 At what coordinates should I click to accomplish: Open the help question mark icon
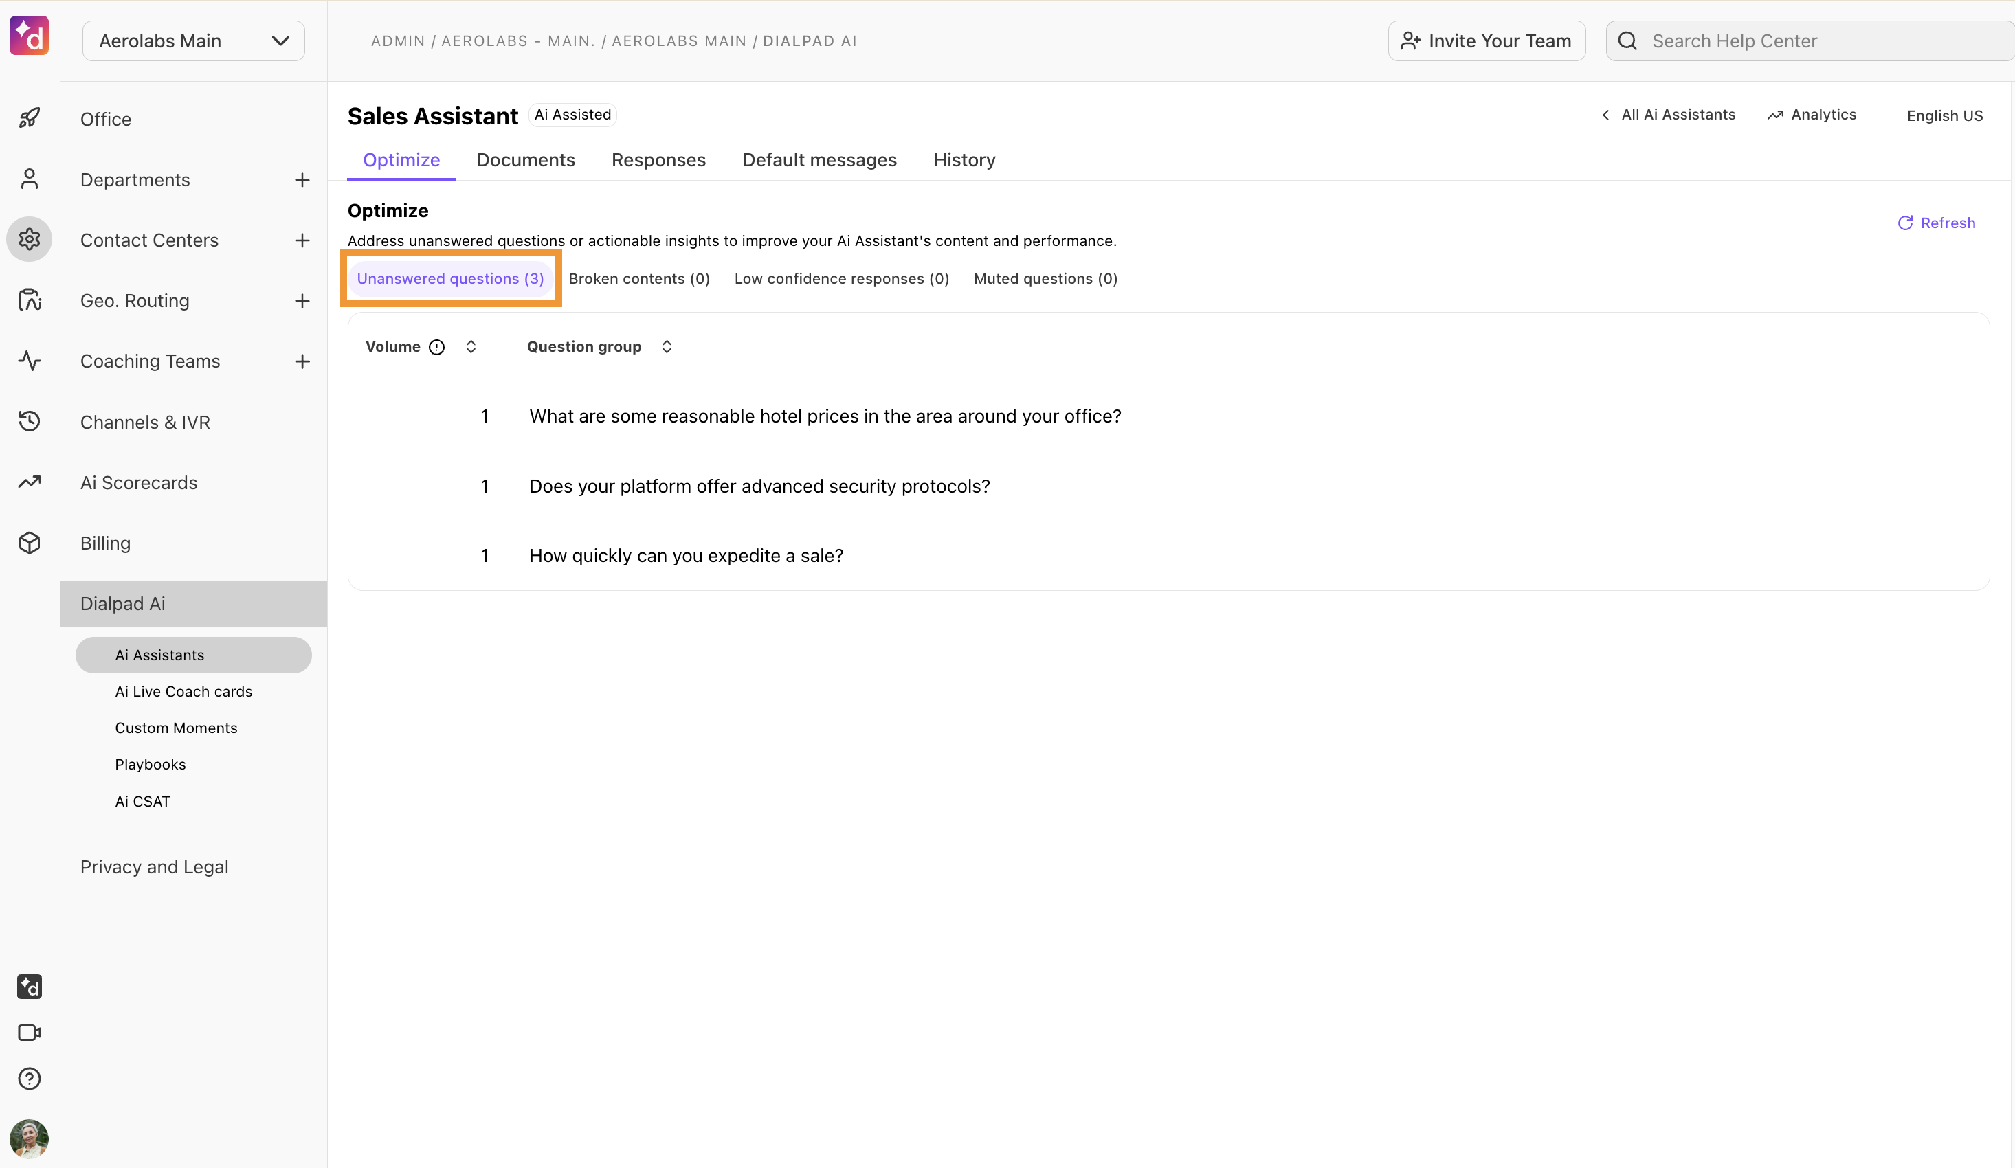(x=30, y=1079)
